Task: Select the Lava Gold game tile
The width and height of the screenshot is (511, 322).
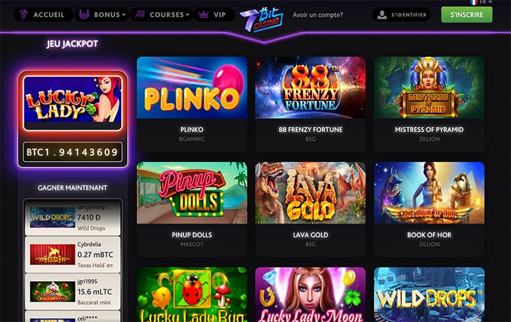Action: click(x=310, y=193)
